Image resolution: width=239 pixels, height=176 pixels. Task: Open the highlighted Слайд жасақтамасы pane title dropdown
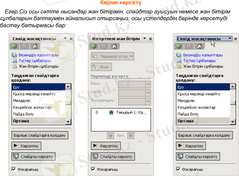[x=230, y=38]
